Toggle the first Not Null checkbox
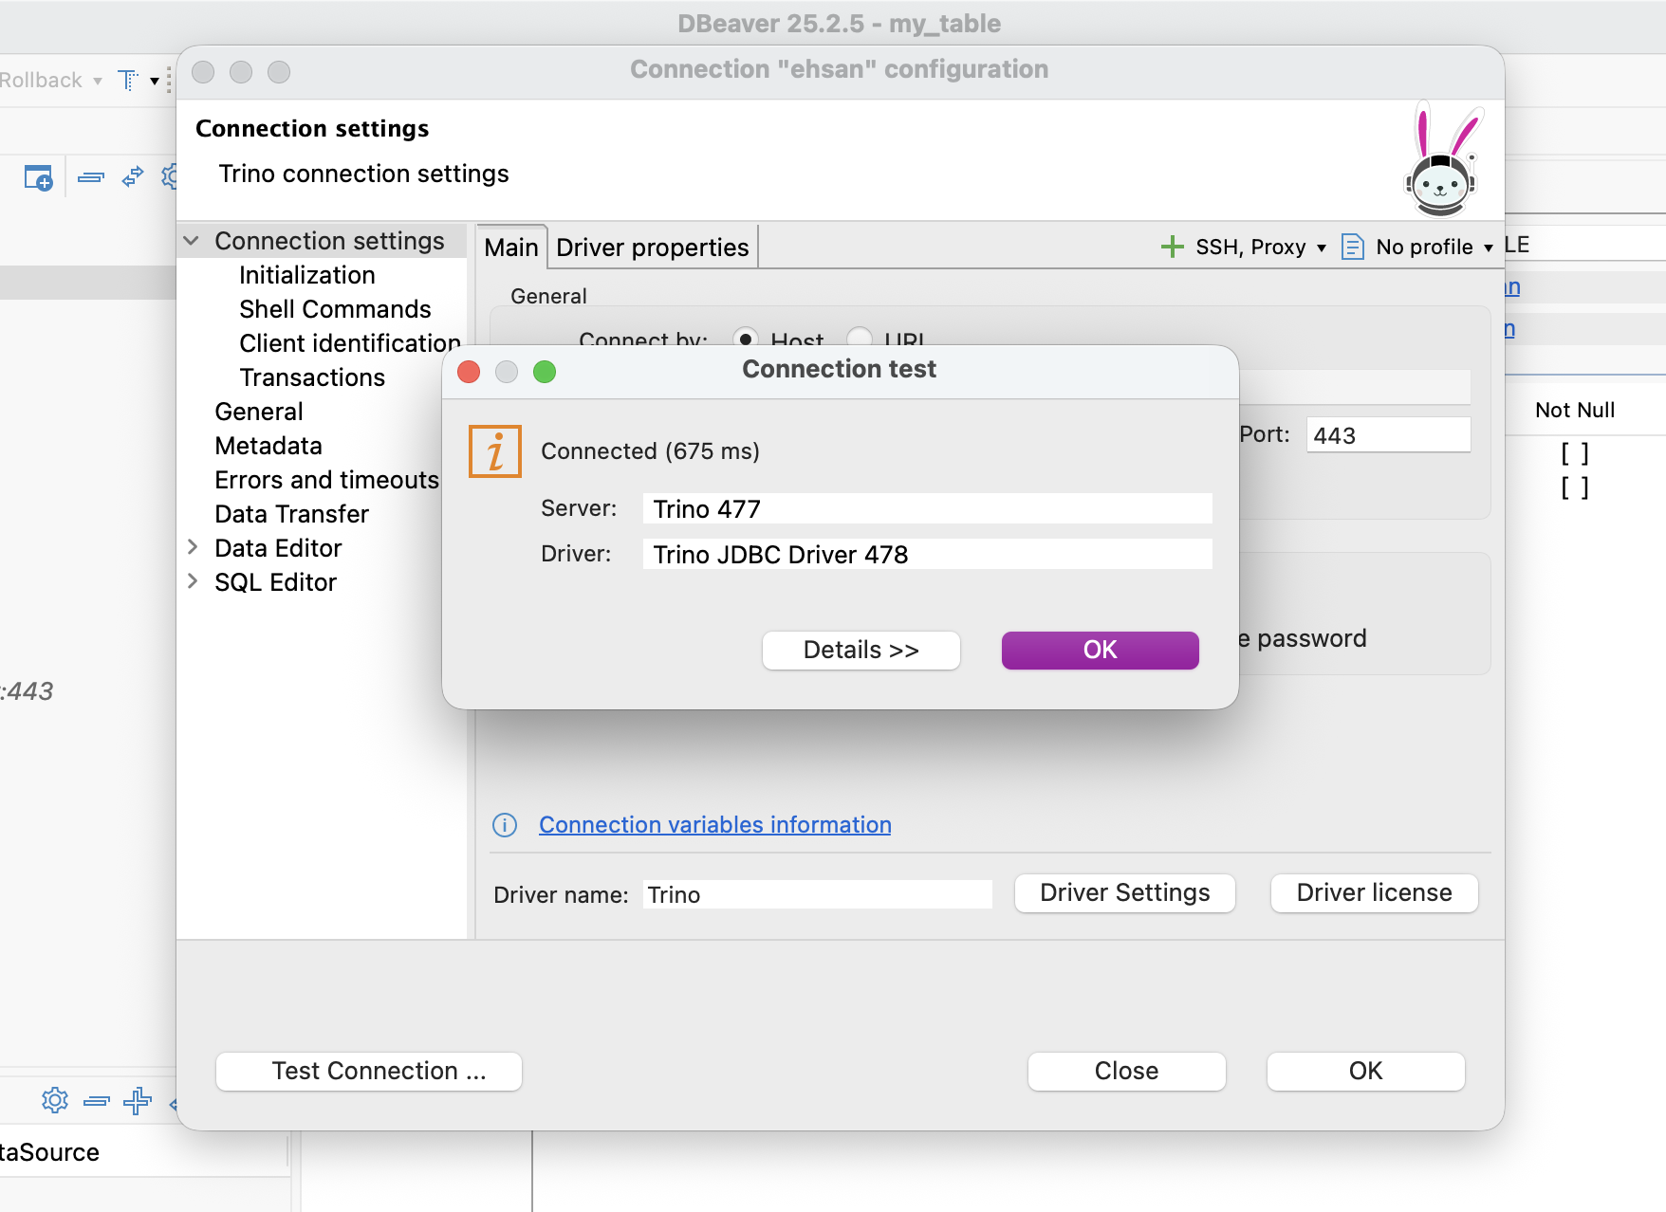 tap(1574, 453)
